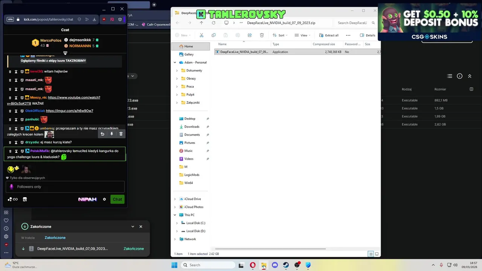Open browser downloads icon in address bar

click(x=94, y=19)
